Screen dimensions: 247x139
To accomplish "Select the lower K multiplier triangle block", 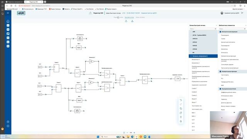I will (91, 82).
